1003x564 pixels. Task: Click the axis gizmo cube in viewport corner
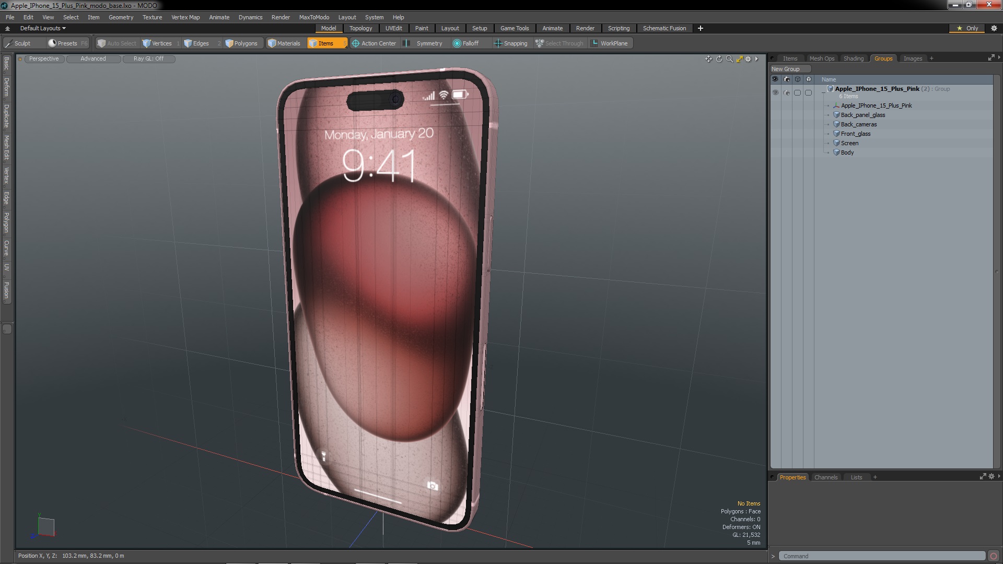tap(46, 526)
